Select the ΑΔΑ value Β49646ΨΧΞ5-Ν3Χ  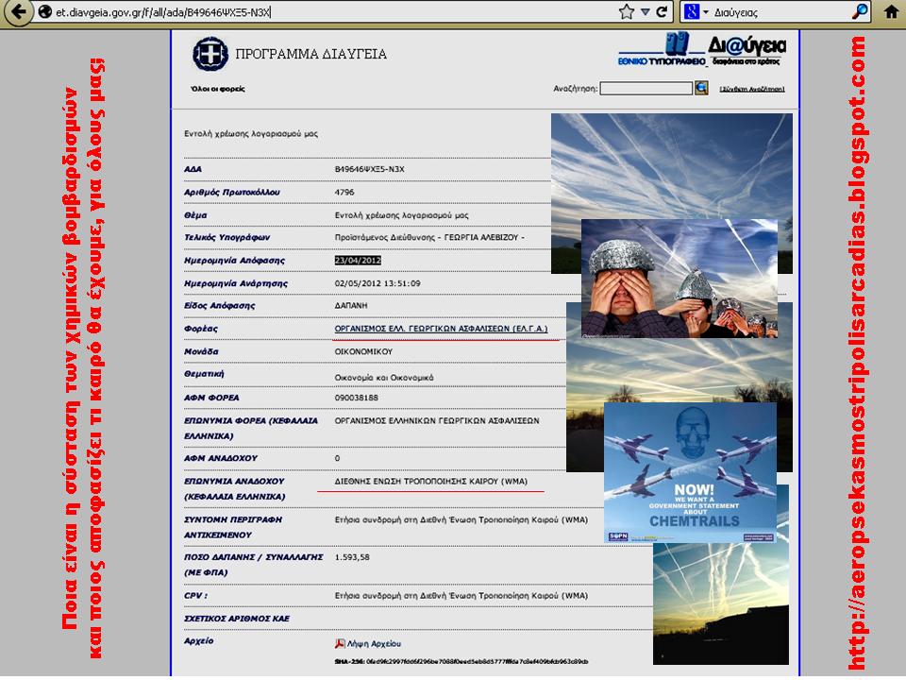tap(369, 169)
